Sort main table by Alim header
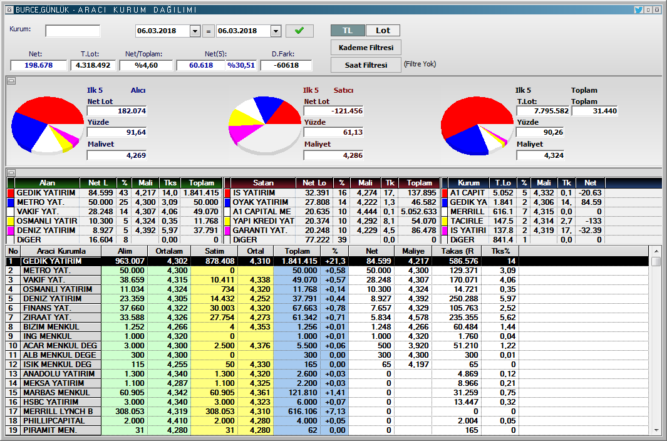 click(x=125, y=251)
